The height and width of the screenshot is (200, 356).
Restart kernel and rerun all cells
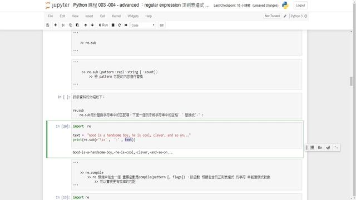(x=126, y=25)
